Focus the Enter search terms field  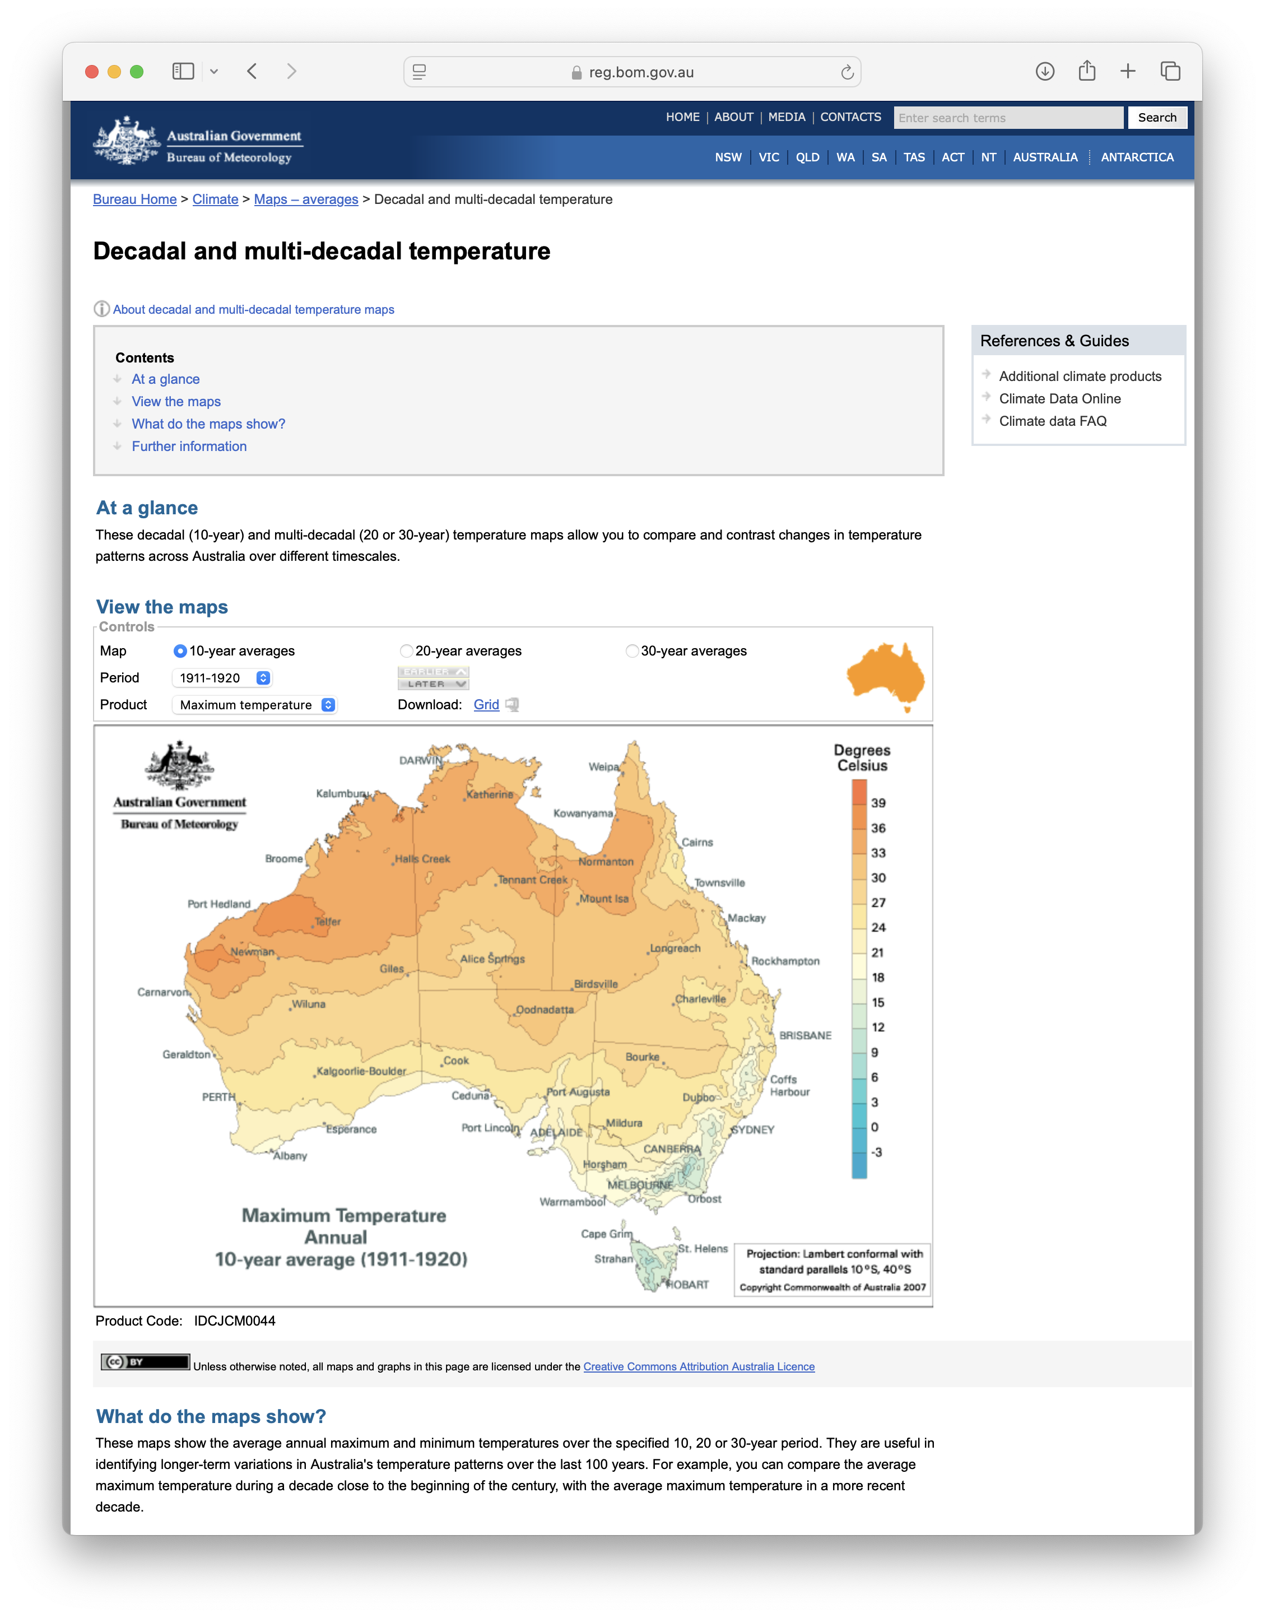(1008, 118)
